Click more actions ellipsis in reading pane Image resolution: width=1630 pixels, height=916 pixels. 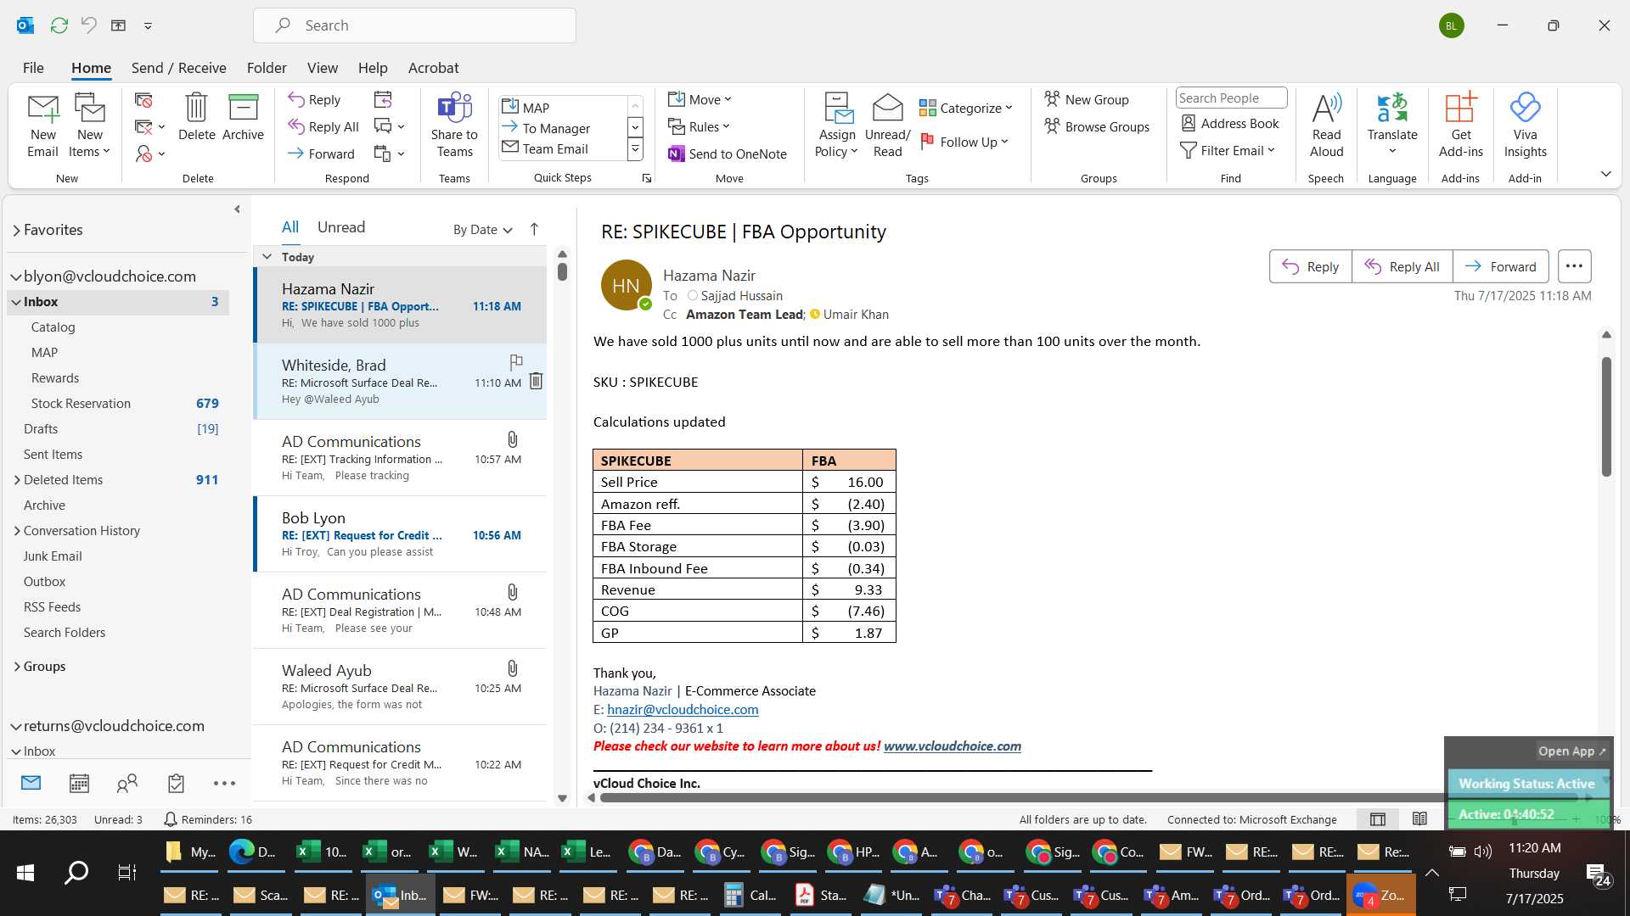click(1574, 266)
